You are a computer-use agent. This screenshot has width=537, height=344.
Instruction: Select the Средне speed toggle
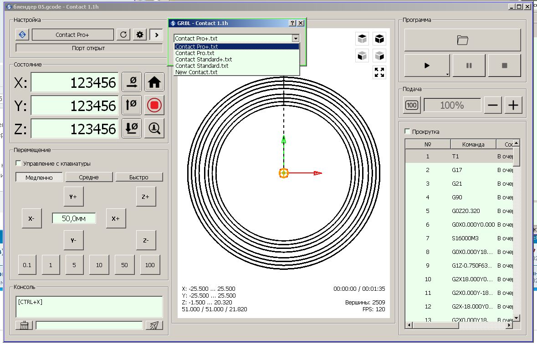pyautogui.click(x=89, y=177)
